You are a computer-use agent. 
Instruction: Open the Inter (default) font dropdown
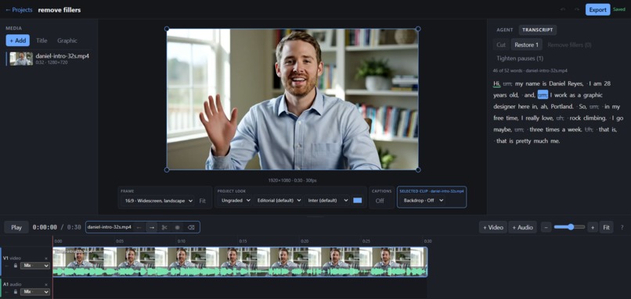(326, 201)
